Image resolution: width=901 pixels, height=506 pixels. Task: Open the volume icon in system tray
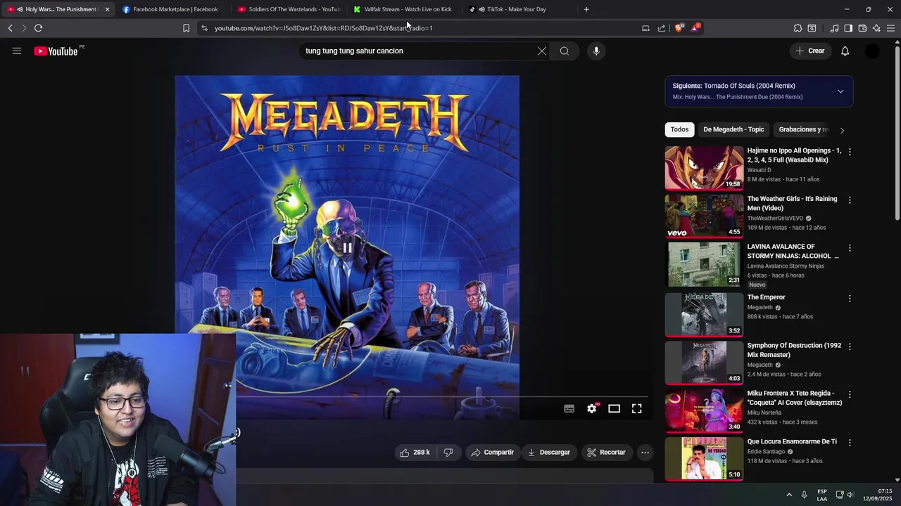click(850, 495)
